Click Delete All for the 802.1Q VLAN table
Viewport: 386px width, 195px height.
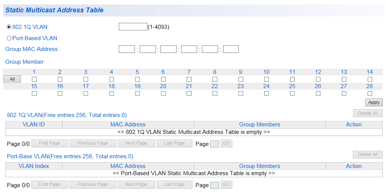click(368, 113)
